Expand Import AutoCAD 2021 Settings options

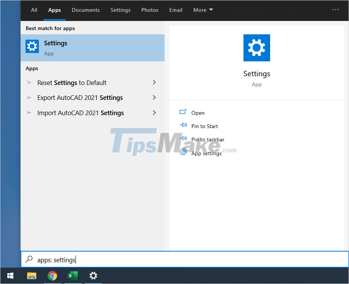pyautogui.click(x=154, y=113)
